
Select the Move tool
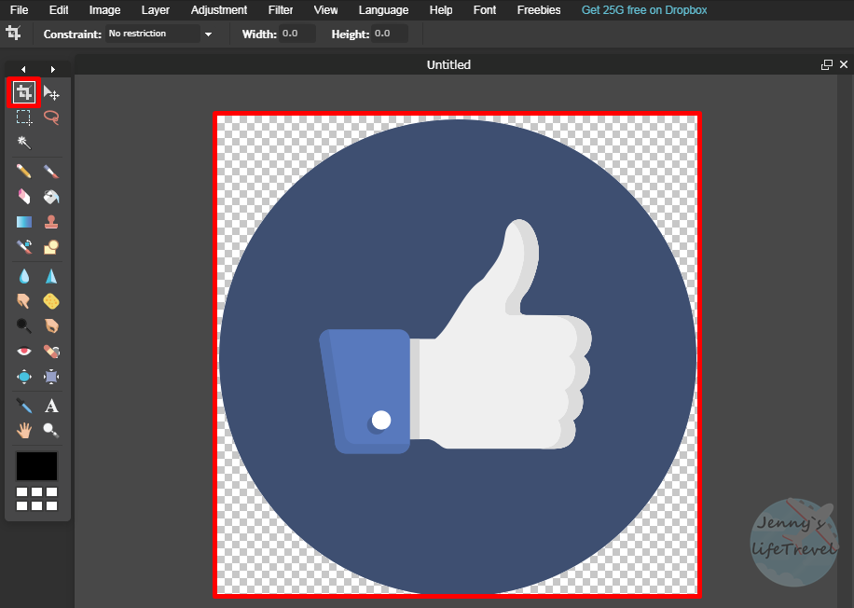pyautogui.click(x=51, y=93)
